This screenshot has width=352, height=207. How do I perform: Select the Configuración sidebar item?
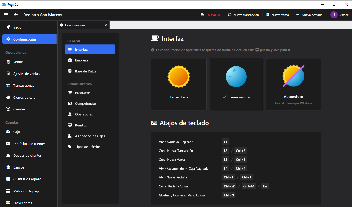(x=29, y=39)
